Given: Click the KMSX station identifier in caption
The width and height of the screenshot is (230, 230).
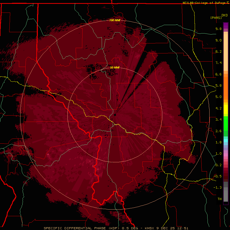Looking at the screenshot, I should [150, 228].
